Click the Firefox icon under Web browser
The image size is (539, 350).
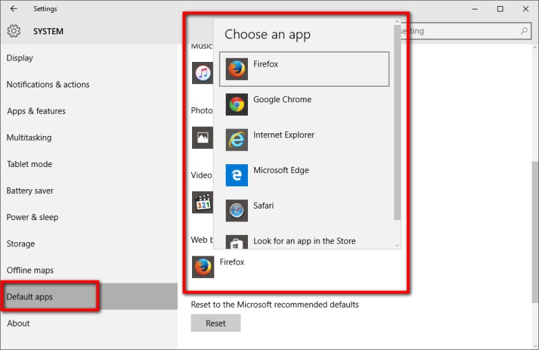pos(203,267)
